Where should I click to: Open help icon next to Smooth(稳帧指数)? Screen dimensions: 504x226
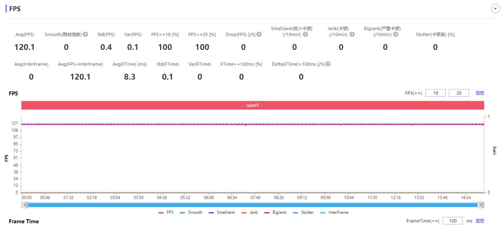click(86, 34)
